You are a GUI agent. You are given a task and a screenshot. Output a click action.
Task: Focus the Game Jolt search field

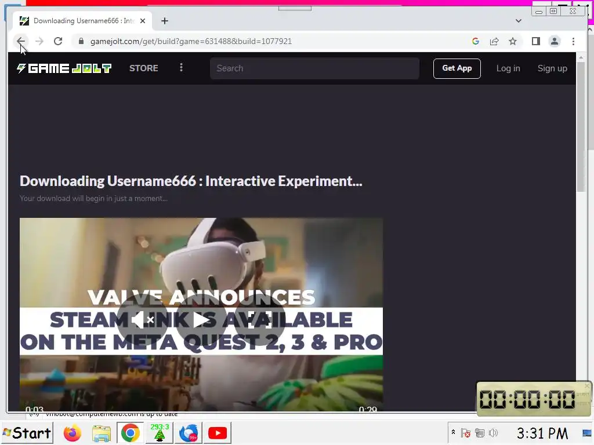[x=314, y=68]
